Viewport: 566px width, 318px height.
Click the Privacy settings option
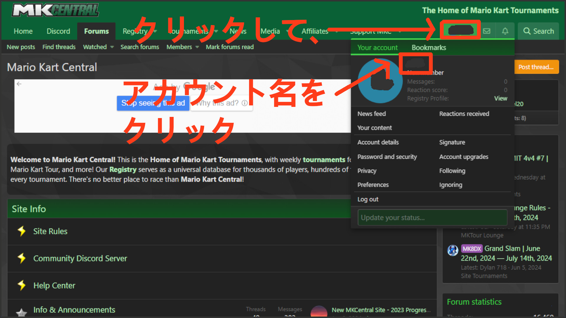pyautogui.click(x=367, y=170)
